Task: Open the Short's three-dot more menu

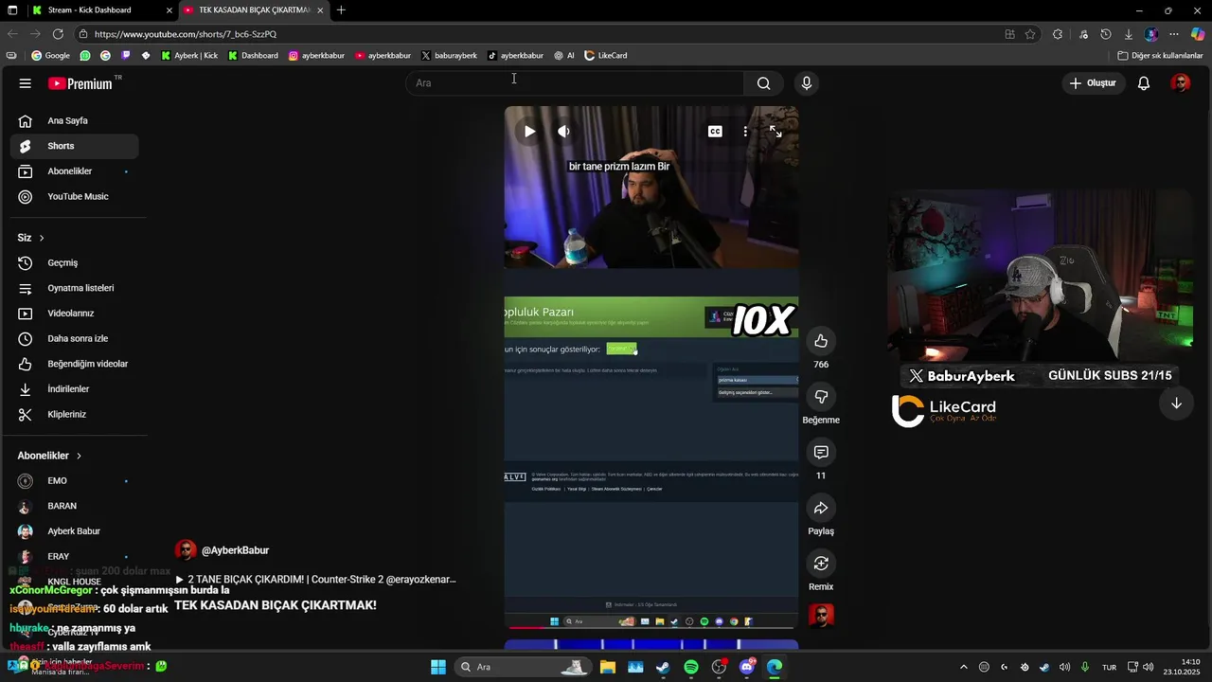Action: [745, 132]
